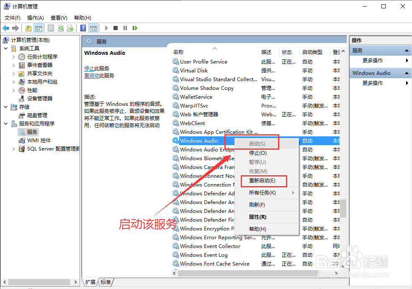
Task: Click the Export list toolbar icon
Action: coord(70,28)
